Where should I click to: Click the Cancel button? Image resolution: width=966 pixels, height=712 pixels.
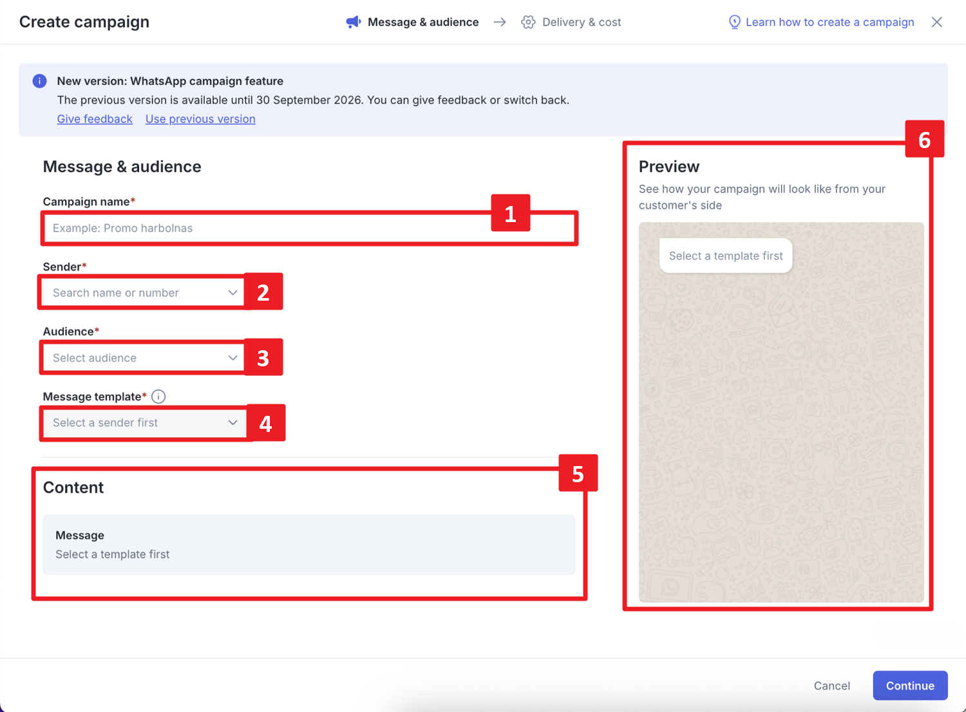coord(831,686)
